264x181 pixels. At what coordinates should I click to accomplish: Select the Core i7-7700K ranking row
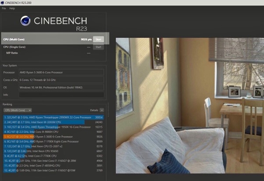53,155
